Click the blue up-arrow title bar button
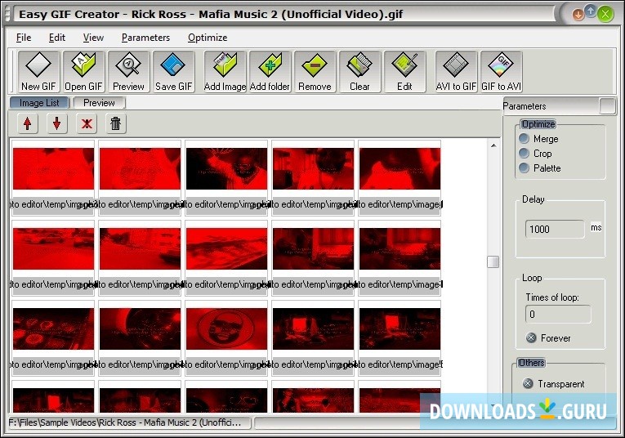Image resolution: width=625 pixels, height=438 pixels. [x=591, y=11]
